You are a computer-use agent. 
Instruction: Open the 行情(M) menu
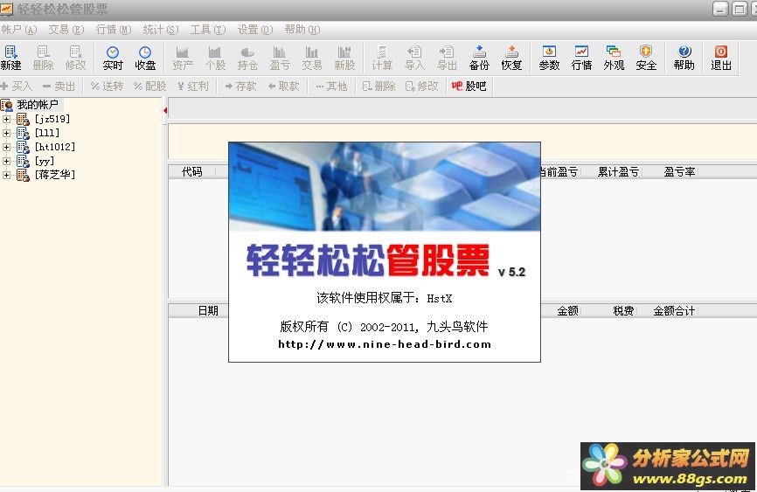coord(114,30)
